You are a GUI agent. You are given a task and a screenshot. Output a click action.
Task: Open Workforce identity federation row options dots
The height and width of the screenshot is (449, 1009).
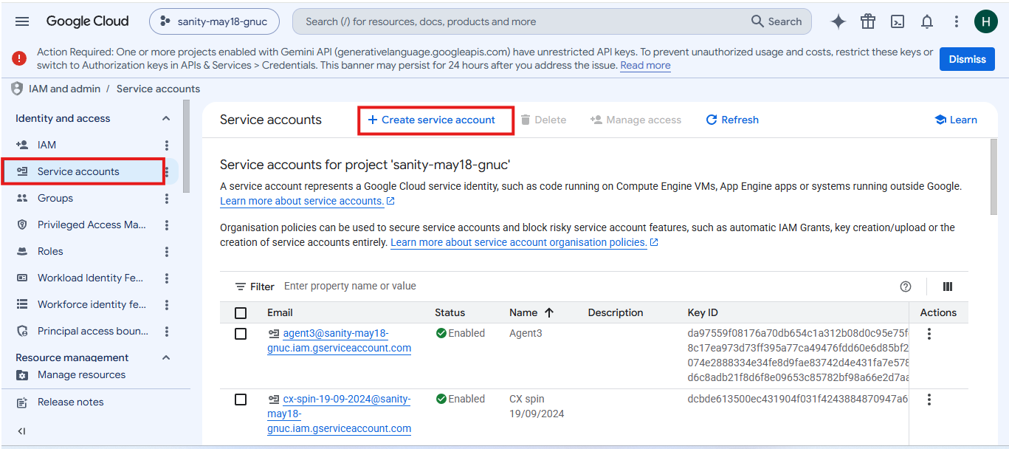[x=167, y=305]
